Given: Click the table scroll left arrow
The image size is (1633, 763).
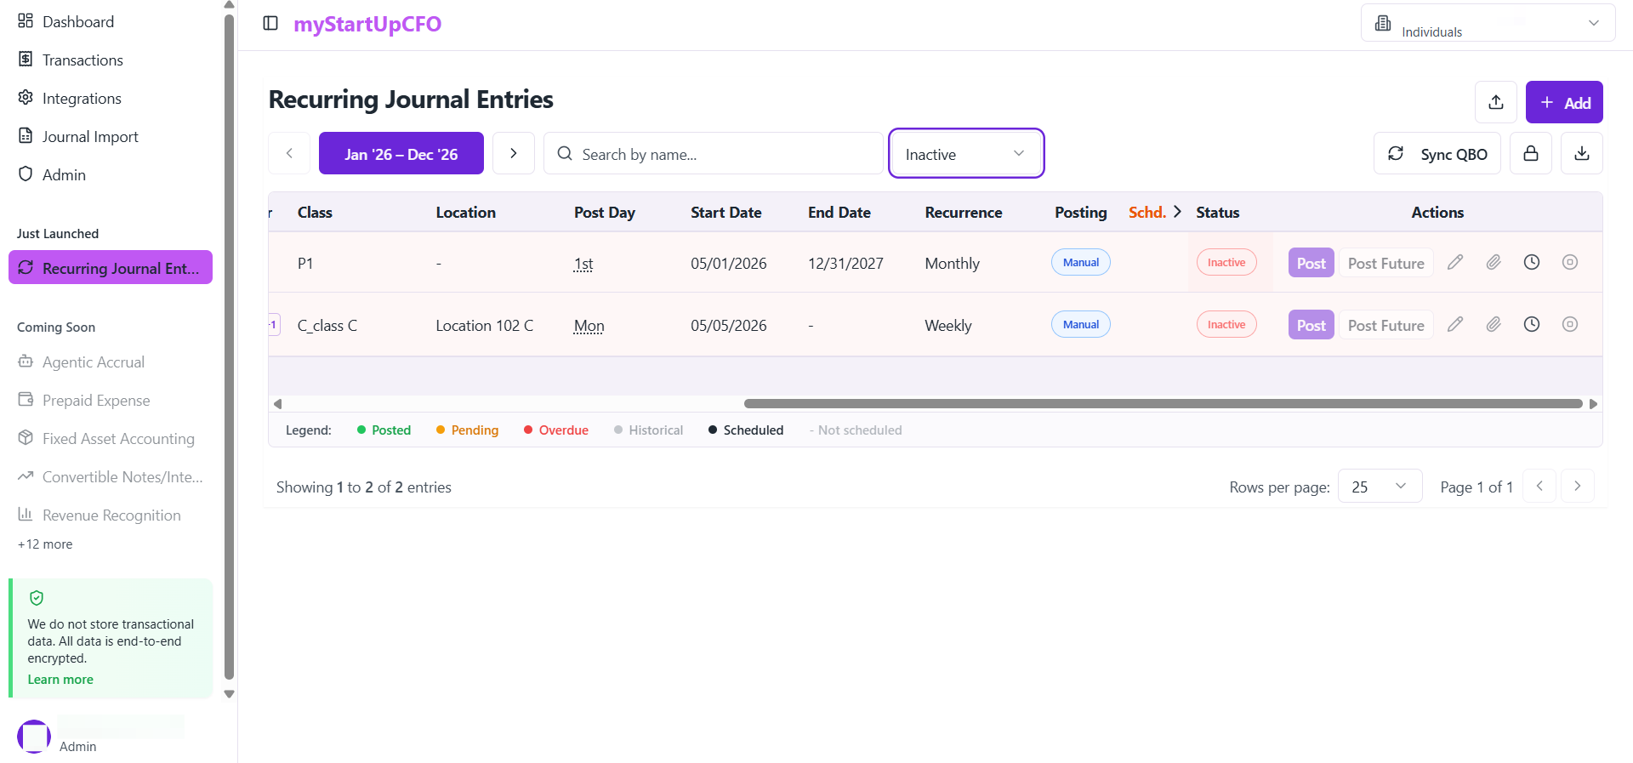Looking at the screenshot, I should point(277,403).
